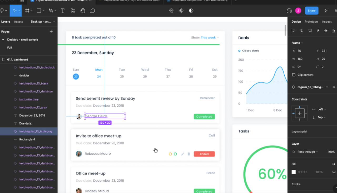This screenshot has width=337, height=193.
Task: Enable the Clip content checkbox
Action: (x=294, y=75)
